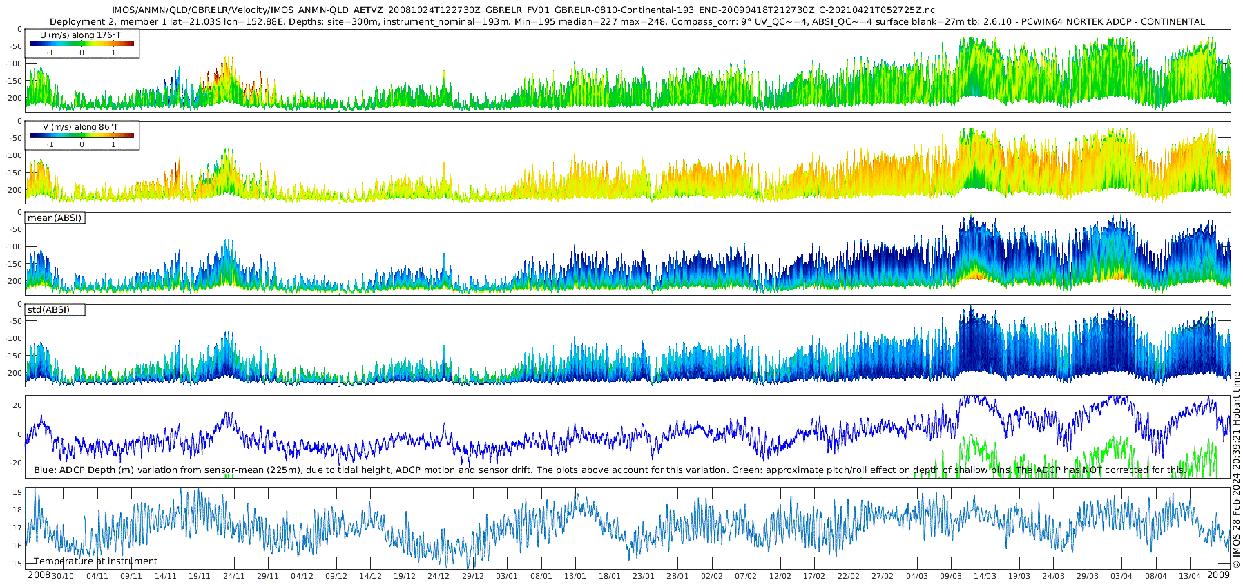Click the ADCP Depth variation description text
The width and height of the screenshot is (1243, 587).
click(610, 470)
